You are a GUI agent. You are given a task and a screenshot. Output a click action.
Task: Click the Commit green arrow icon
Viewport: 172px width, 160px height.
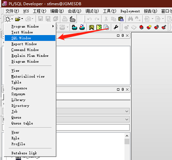[x=74, y=27]
